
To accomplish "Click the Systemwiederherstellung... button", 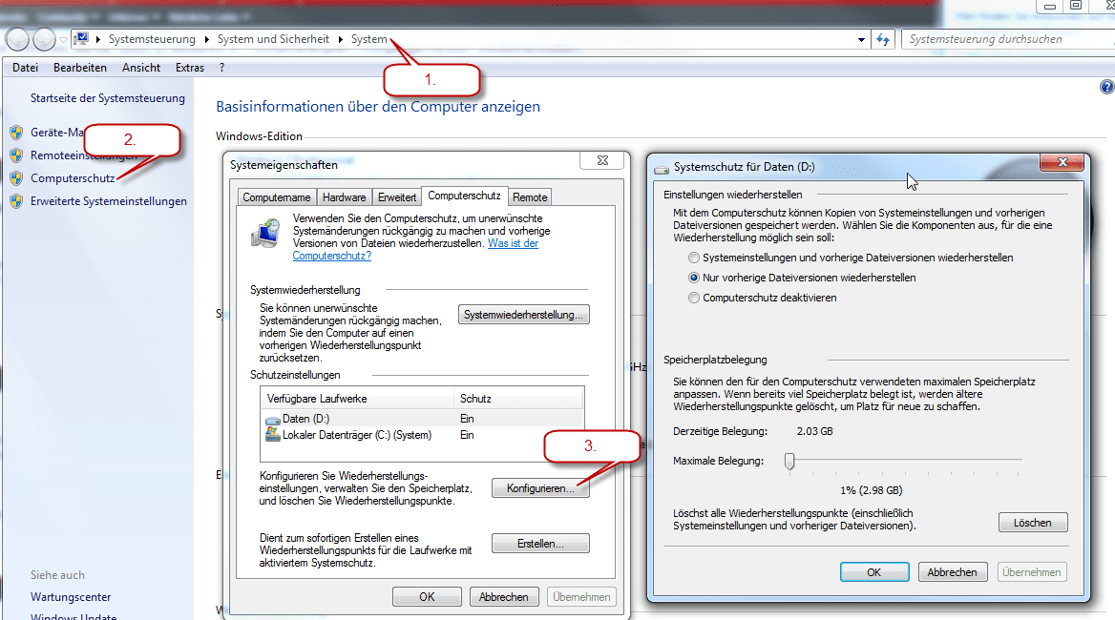I will coord(523,315).
